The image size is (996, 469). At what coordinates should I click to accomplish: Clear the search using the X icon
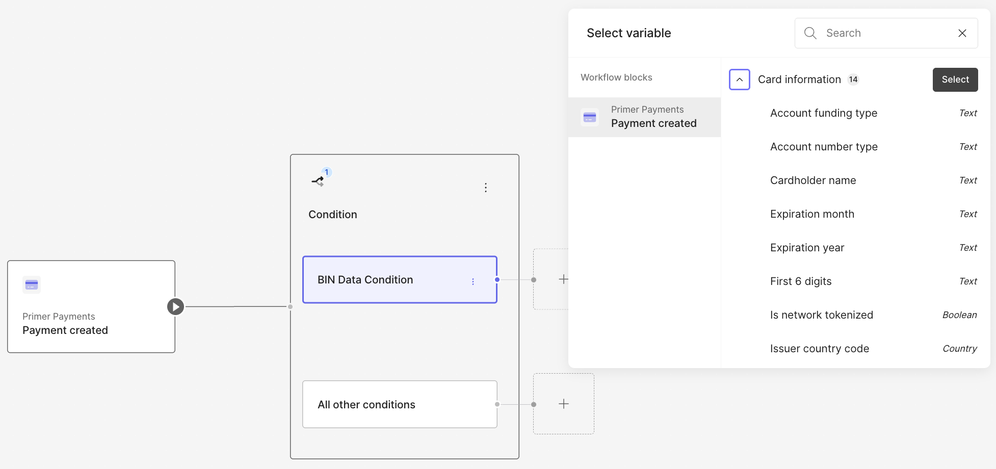962,33
